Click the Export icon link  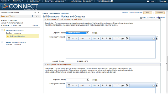pos(159,17)
